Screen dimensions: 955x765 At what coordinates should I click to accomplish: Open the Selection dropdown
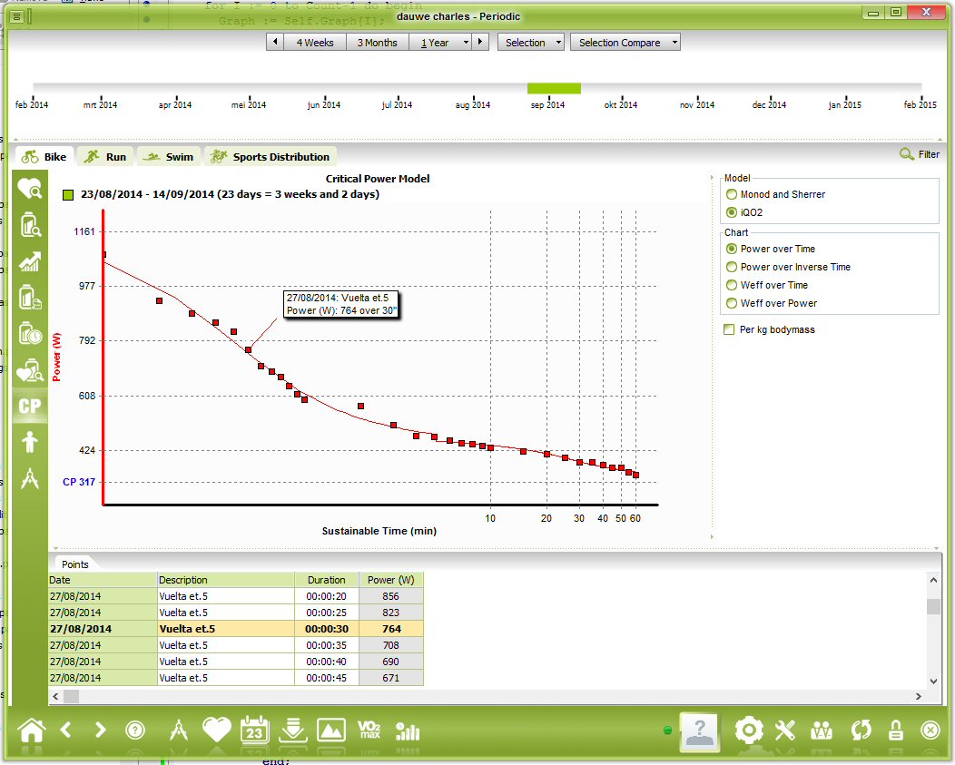coord(530,42)
